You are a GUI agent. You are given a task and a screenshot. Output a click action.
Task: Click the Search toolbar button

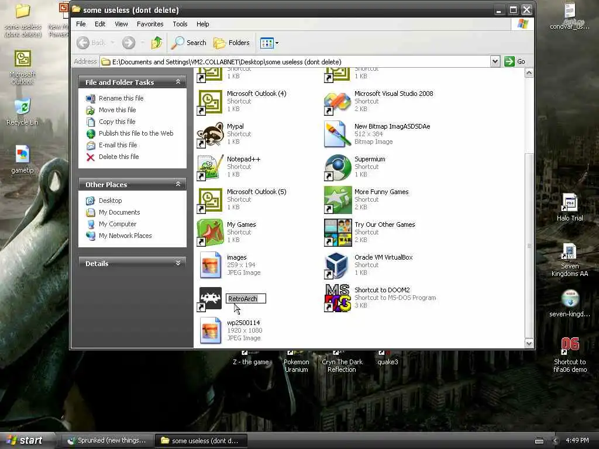[189, 43]
